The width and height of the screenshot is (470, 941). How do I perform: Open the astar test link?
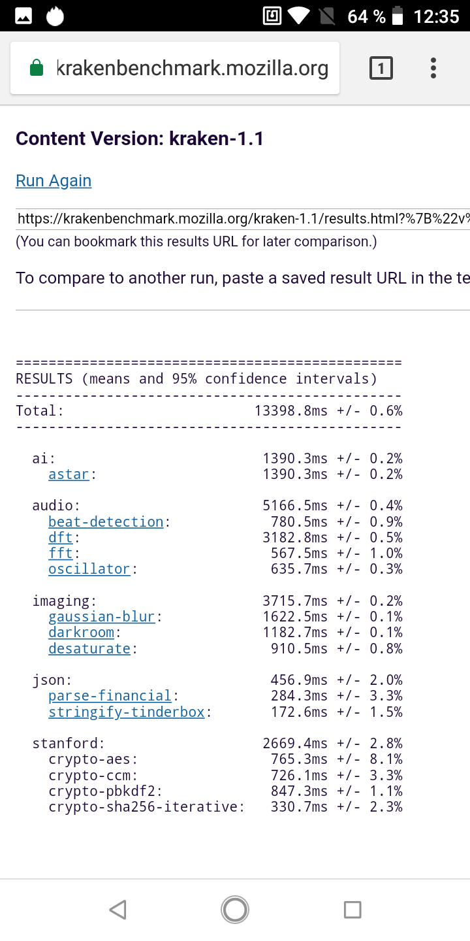tap(69, 474)
